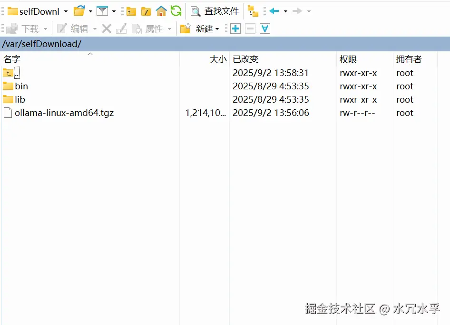The image size is (450, 325).
Task: Refresh the remote directory listing
Action: (x=176, y=11)
